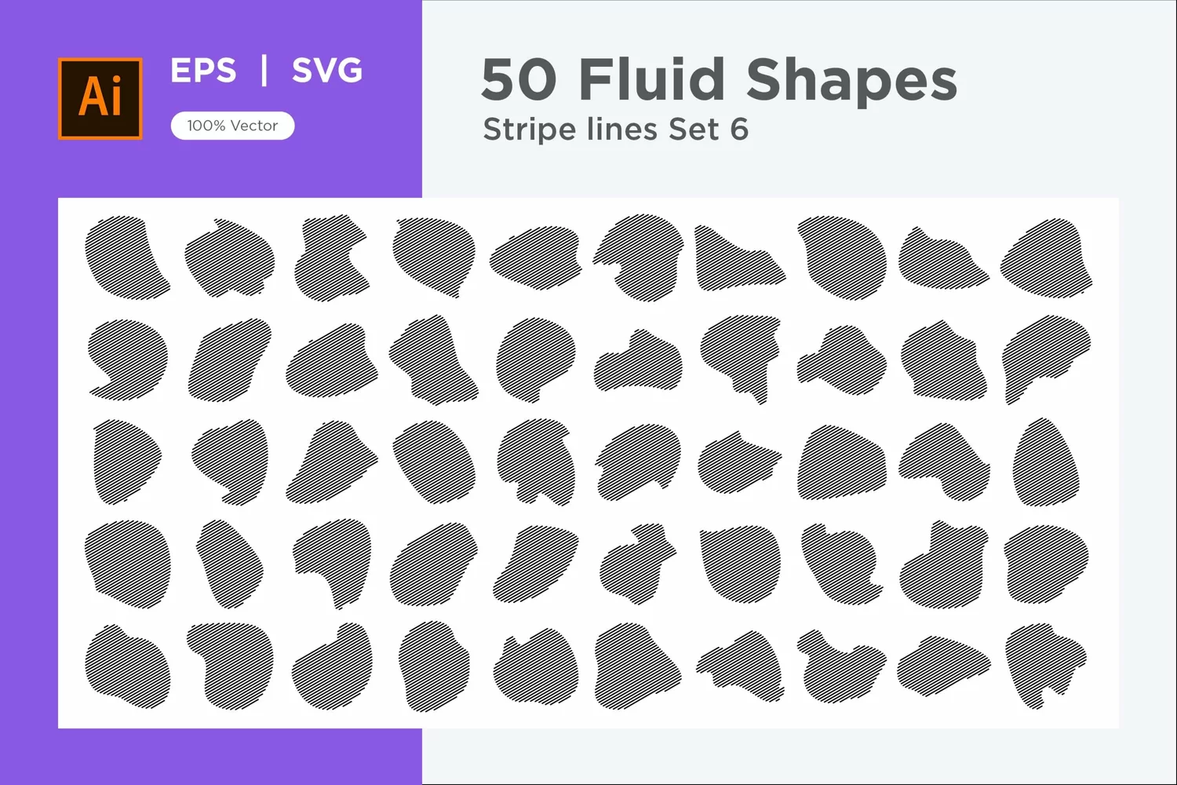Select the first striped blob in the top row
Screen dimensions: 1177x785
click(127, 257)
